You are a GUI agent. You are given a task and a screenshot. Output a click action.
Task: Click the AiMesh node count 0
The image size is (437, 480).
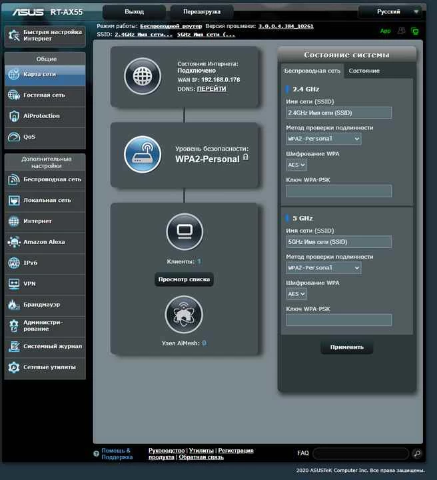[x=204, y=343]
